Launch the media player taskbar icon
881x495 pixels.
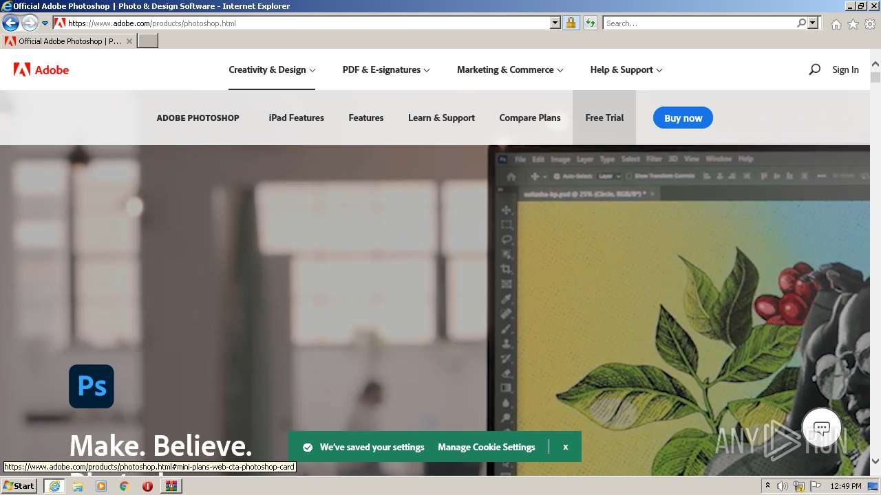[x=101, y=486]
